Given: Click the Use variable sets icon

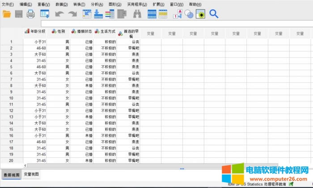Looking at the screenshot, I should [189, 14].
